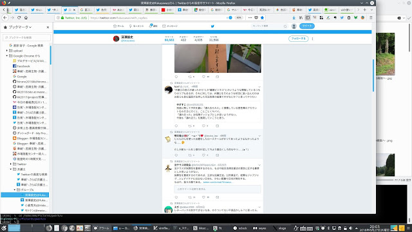
Task: Toggle the sidebar view button
Action: [308, 17]
